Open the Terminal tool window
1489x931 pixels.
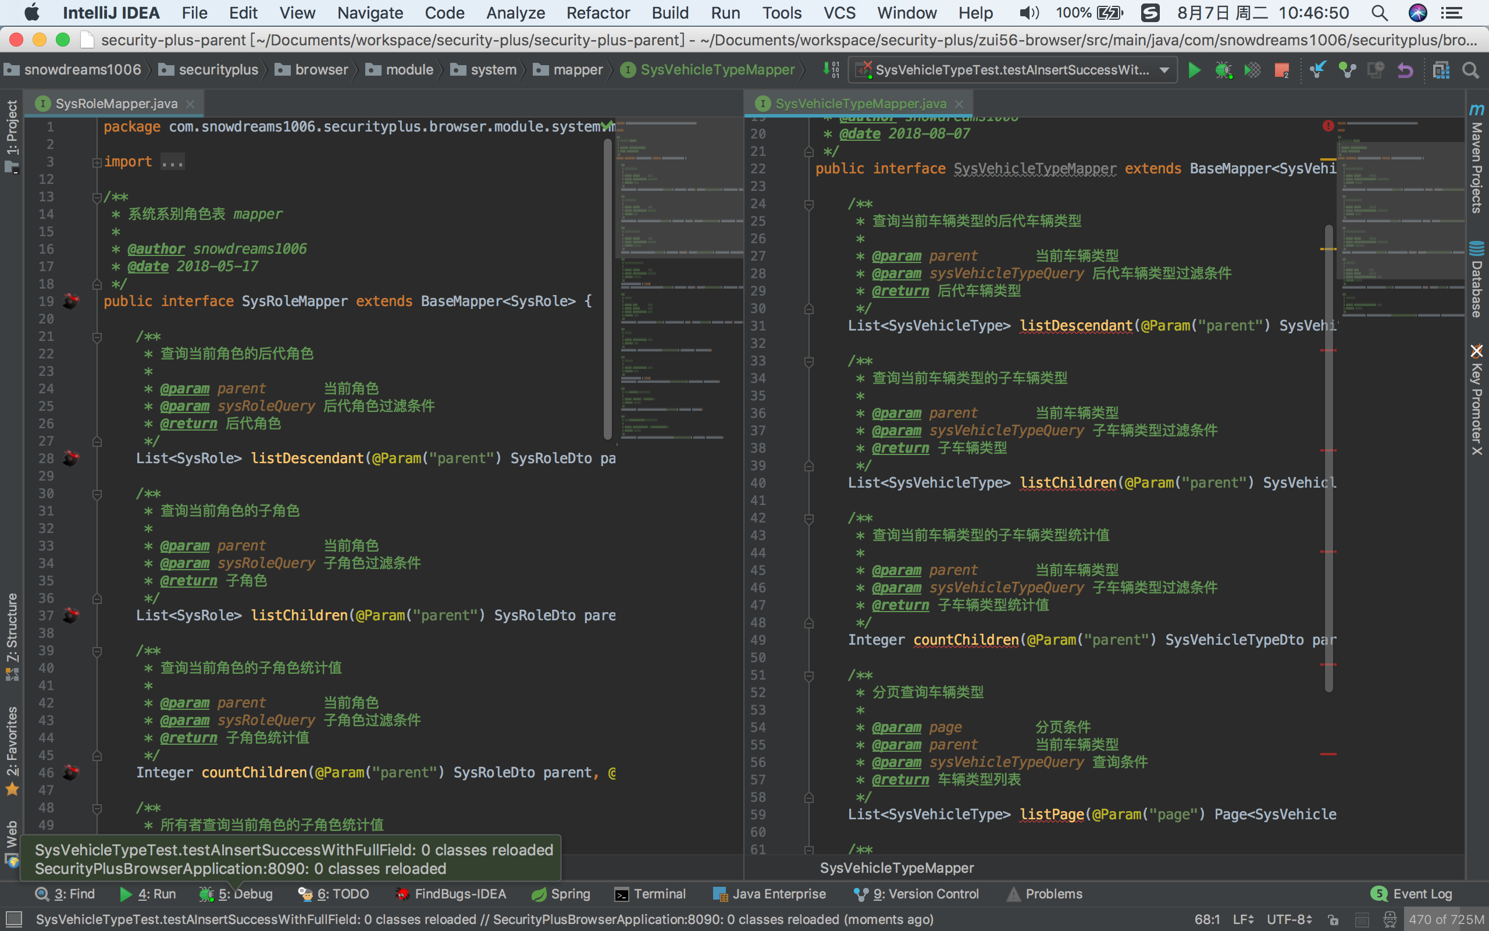651,894
